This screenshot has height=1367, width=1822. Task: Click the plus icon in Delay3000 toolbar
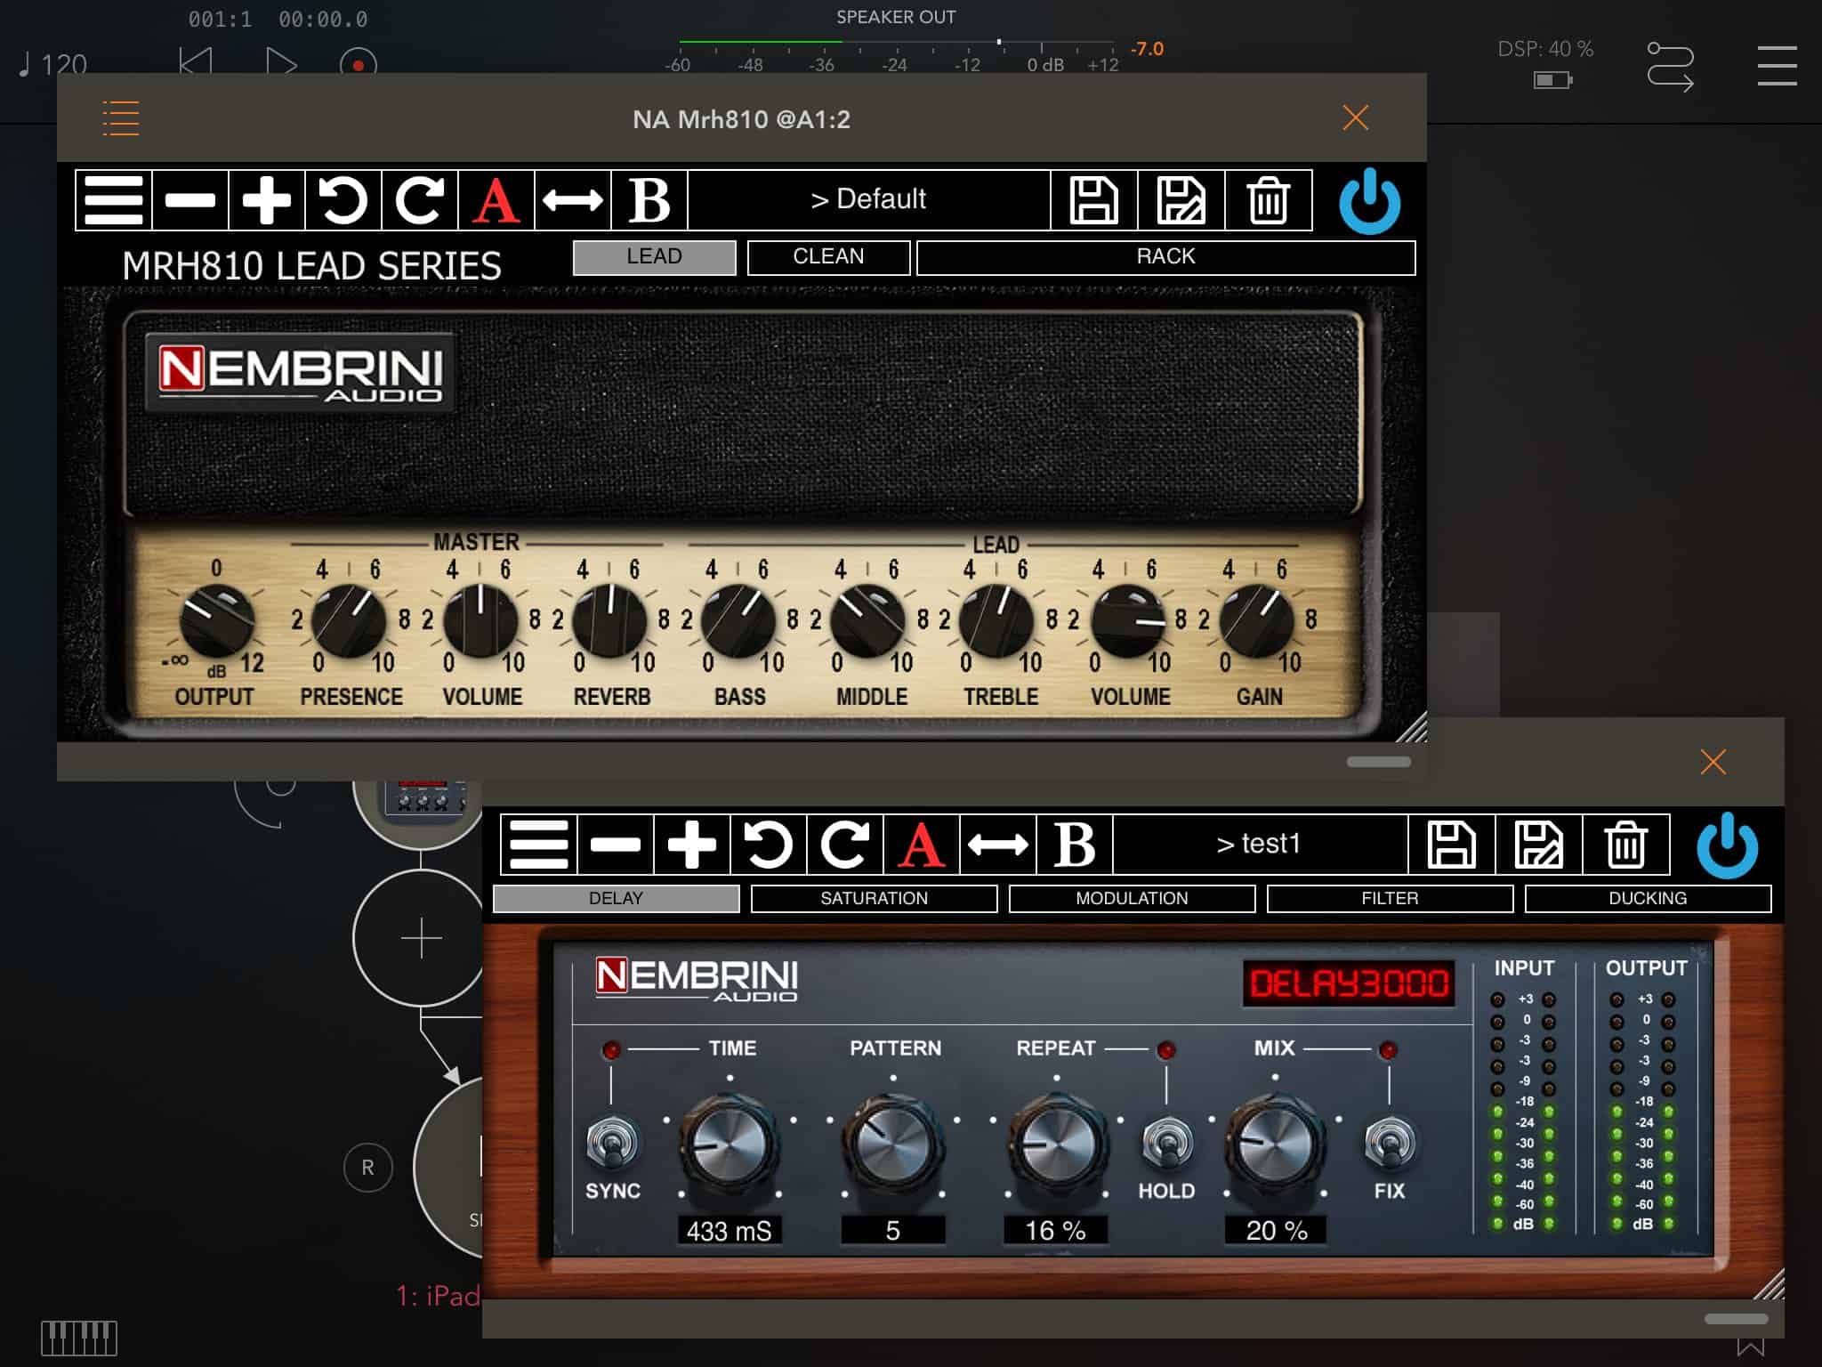pos(692,844)
